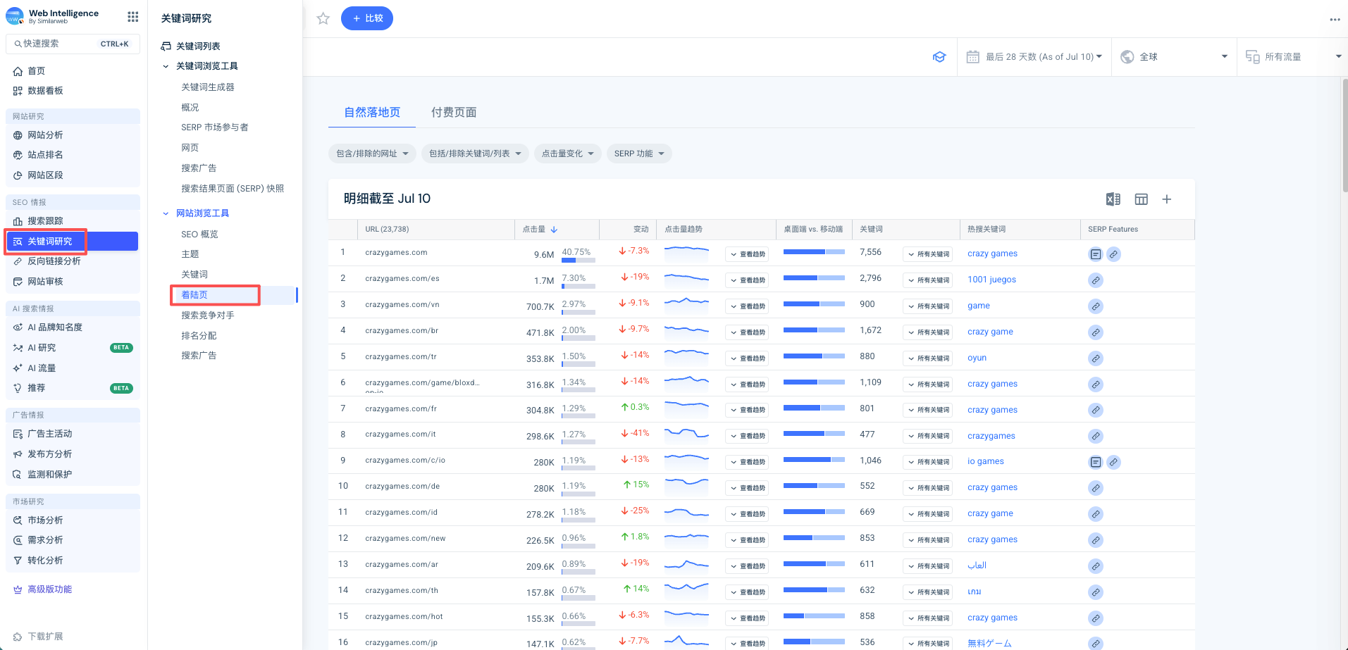
Task: Open 首页 home from sidebar
Action: pyautogui.click(x=36, y=71)
